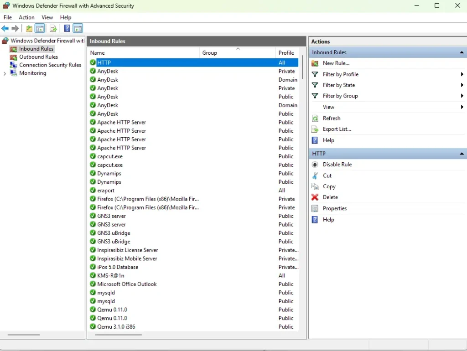Click the green check icon for KMS-R@1n
The height and width of the screenshot is (351, 467).
click(93, 275)
